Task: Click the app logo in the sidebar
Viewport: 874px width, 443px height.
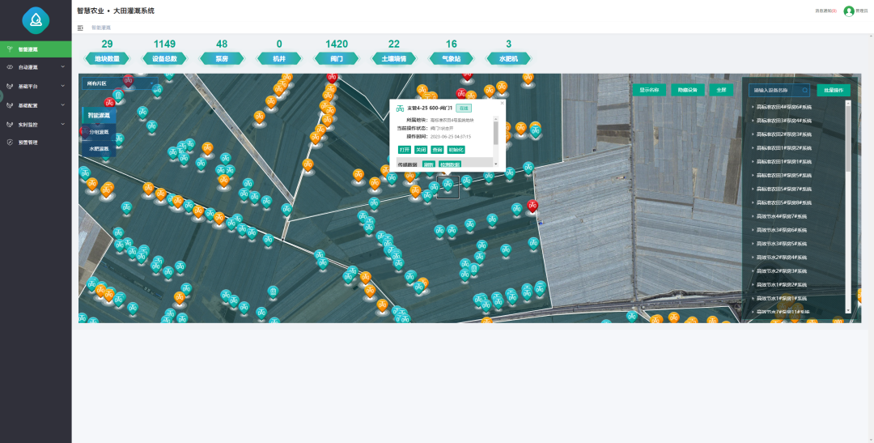Action: [36, 20]
